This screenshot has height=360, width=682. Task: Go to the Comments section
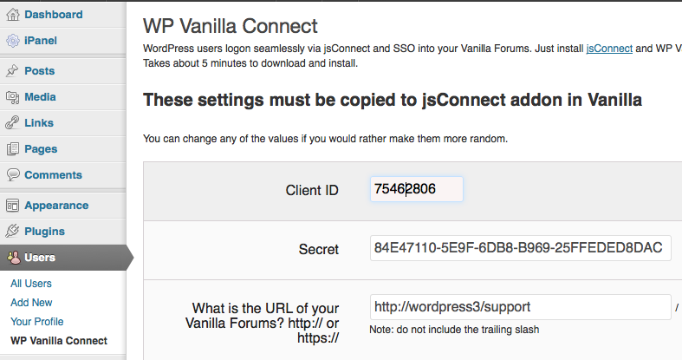click(x=53, y=175)
